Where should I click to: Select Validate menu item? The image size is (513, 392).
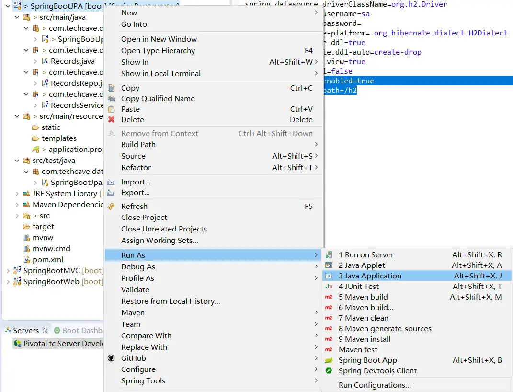213,289
